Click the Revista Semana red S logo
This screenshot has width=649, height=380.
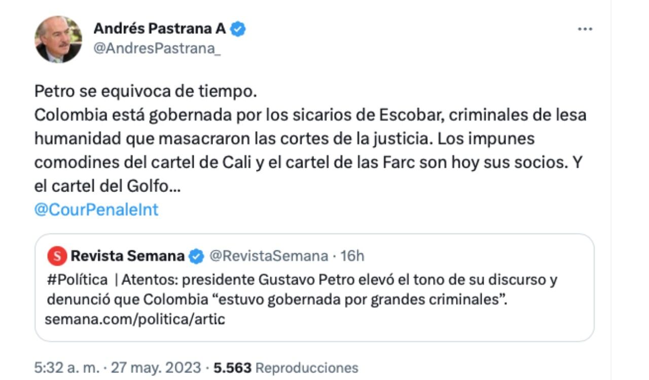(x=57, y=256)
